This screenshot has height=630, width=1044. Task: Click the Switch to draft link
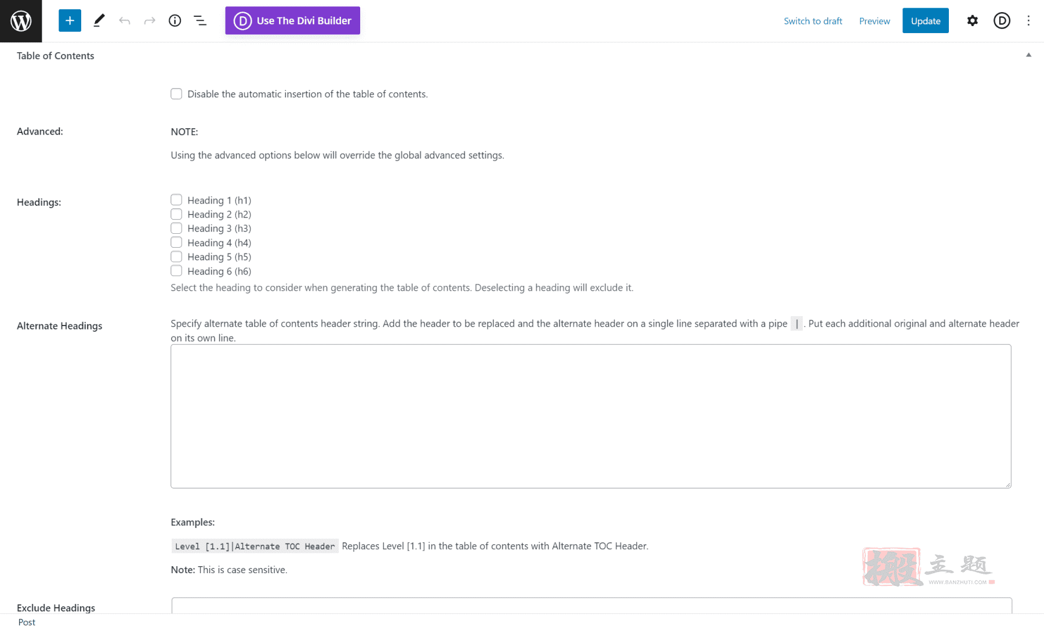pyautogui.click(x=813, y=21)
